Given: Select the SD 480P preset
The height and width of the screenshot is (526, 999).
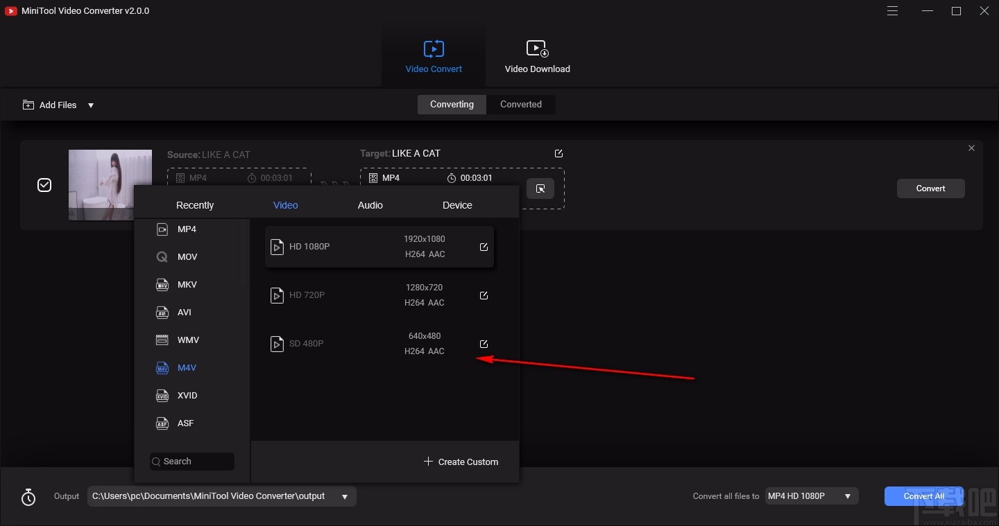Looking at the screenshot, I should 379,344.
